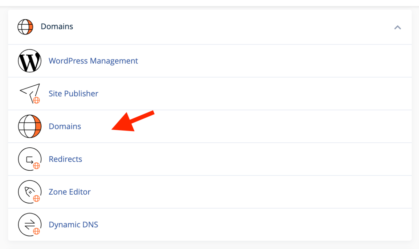Click the orange globe badge on the Site Publisher icon

[x=36, y=100]
